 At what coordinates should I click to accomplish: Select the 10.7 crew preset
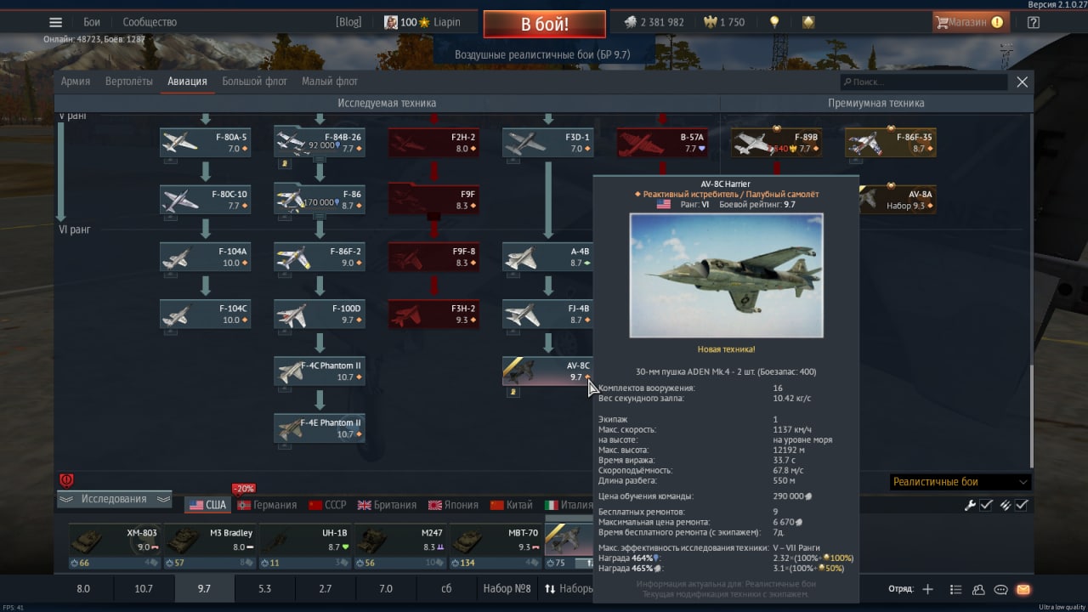pyautogui.click(x=144, y=589)
